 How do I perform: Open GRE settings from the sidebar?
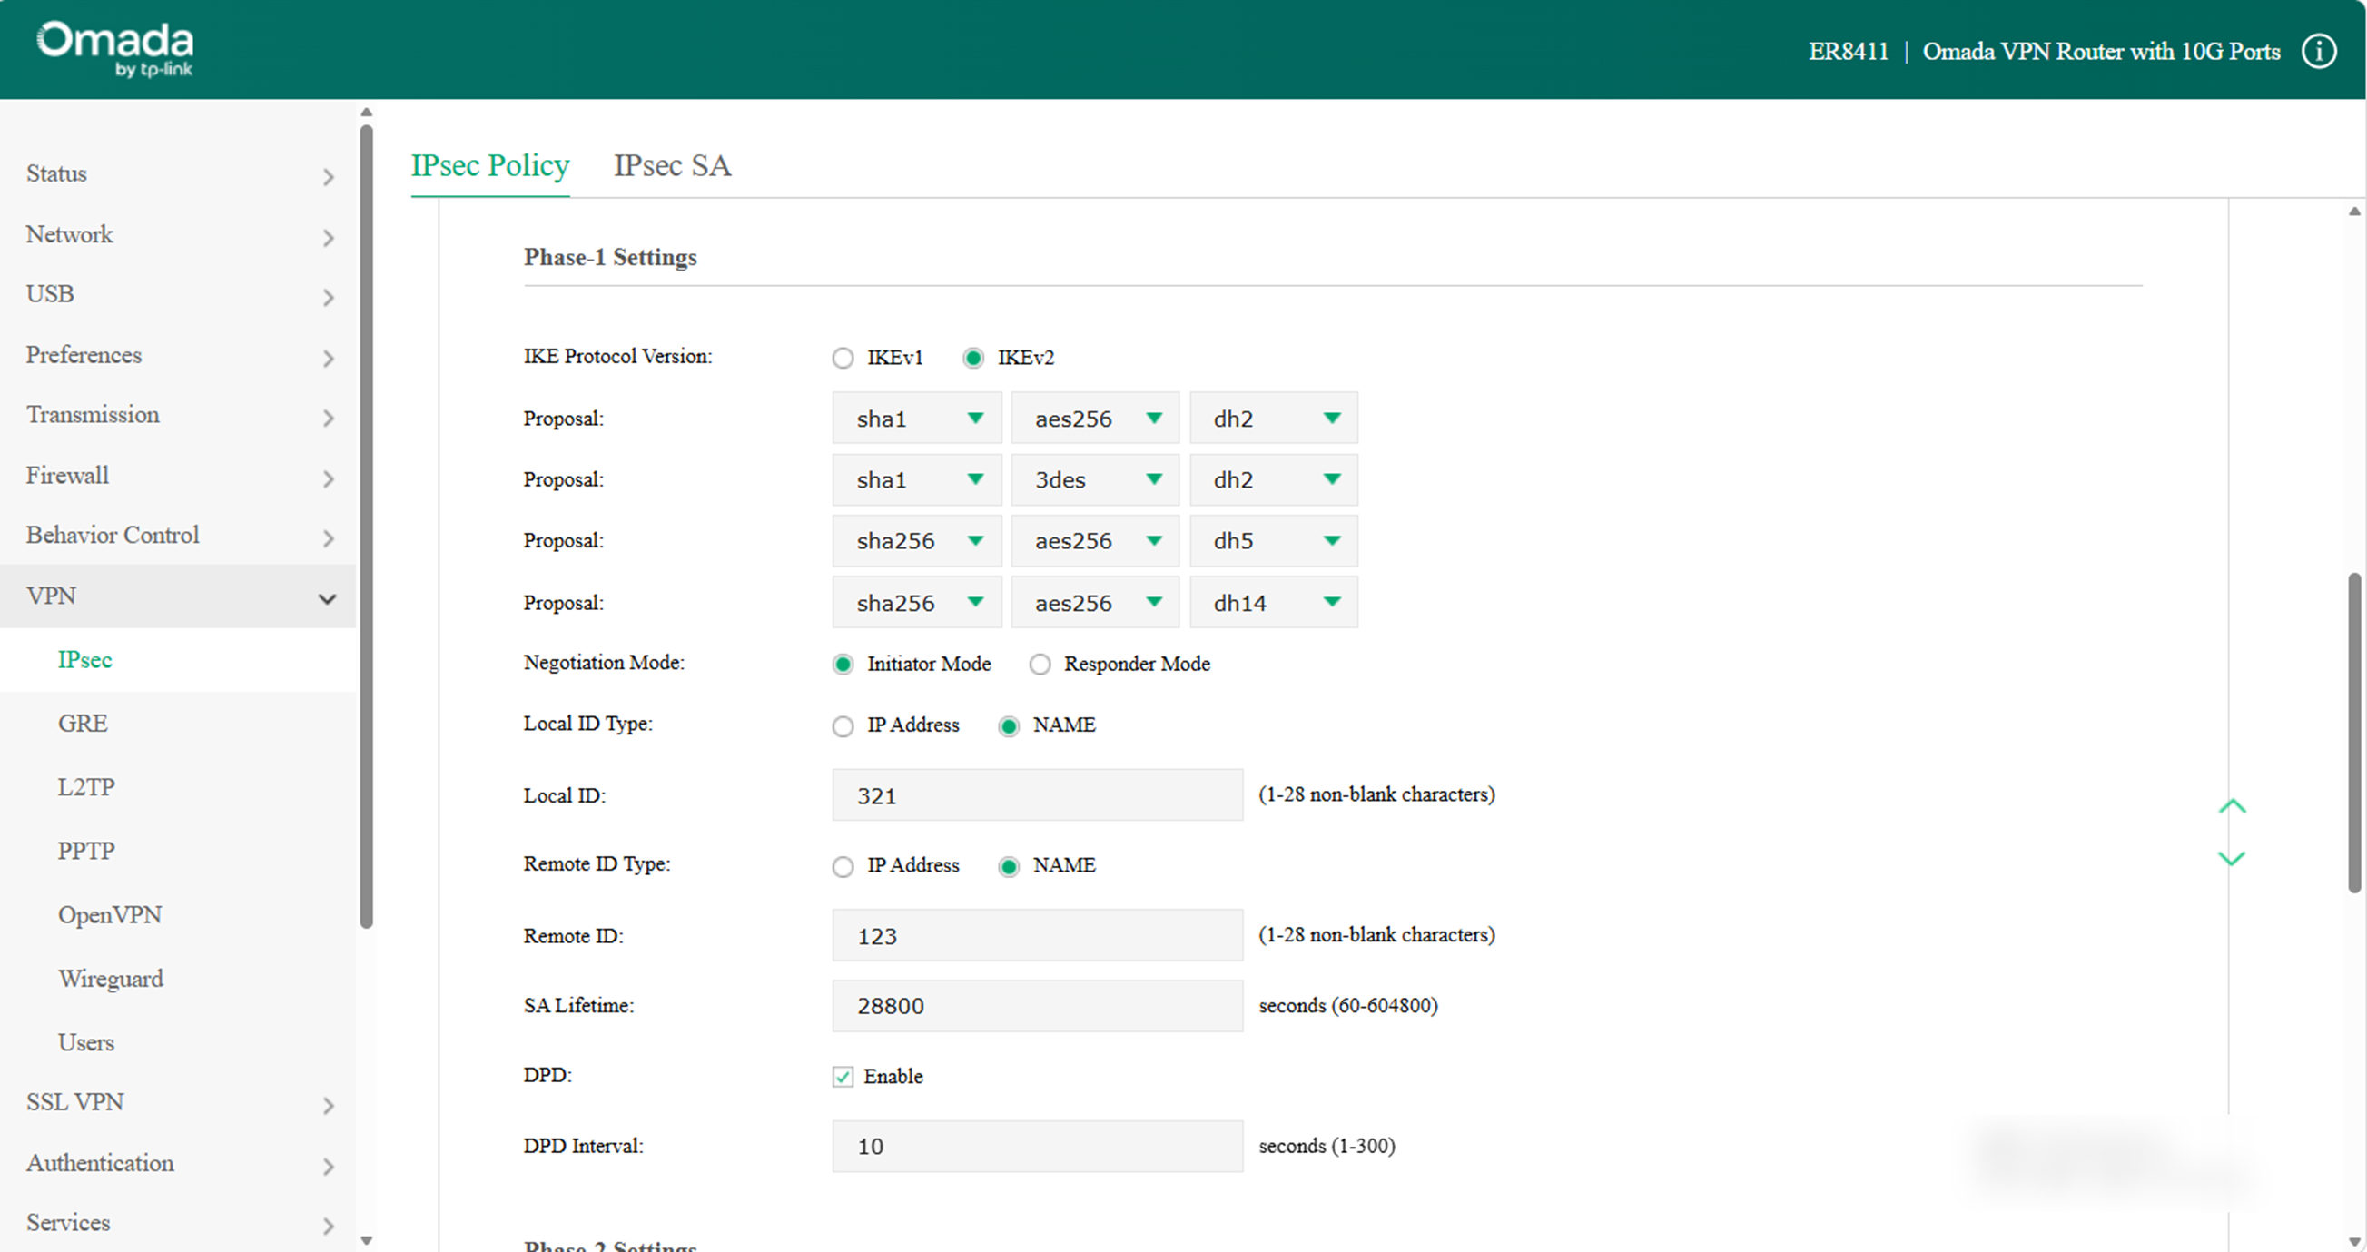(x=82, y=723)
